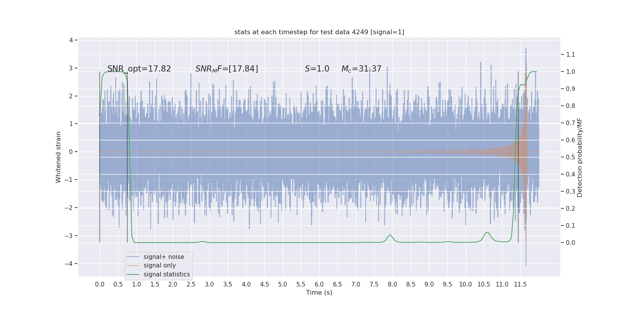Select the "Whitened strain" y-axis label
The height and width of the screenshot is (311, 623).
coord(58,157)
